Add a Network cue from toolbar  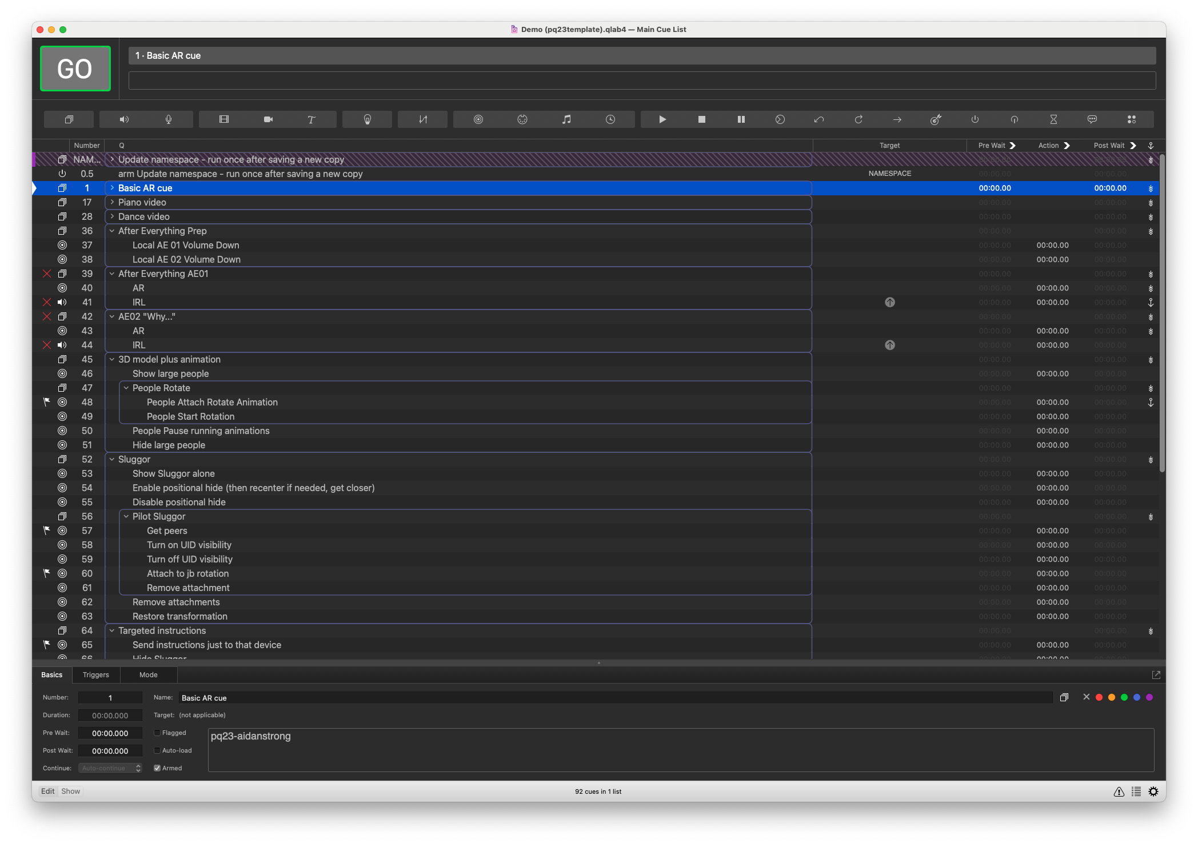(x=478, y=119)
